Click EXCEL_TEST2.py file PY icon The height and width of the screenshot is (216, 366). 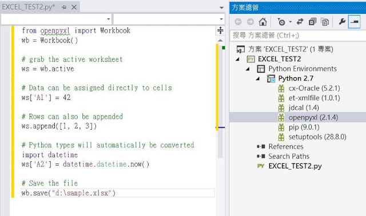coord(261,166)
